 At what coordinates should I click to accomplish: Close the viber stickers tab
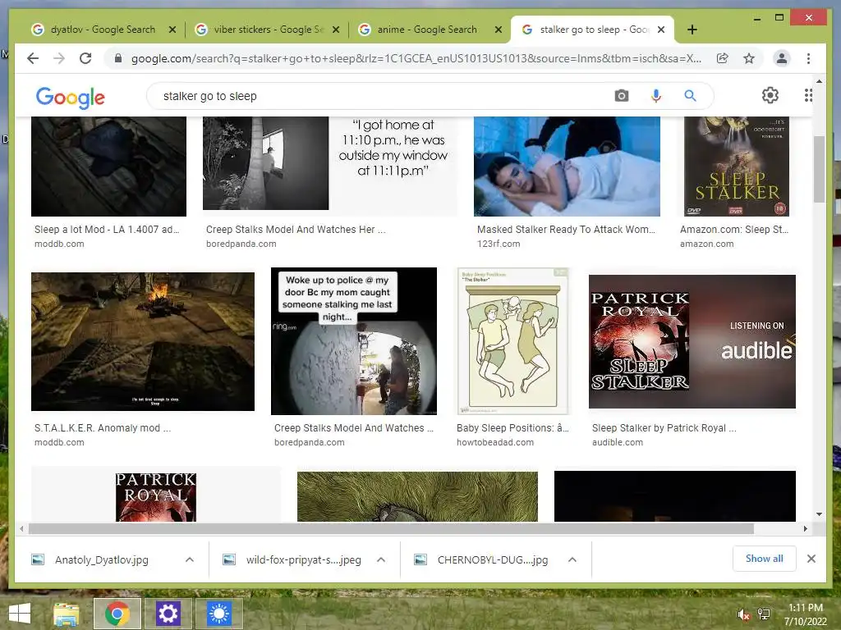click(x=336, y=30)
